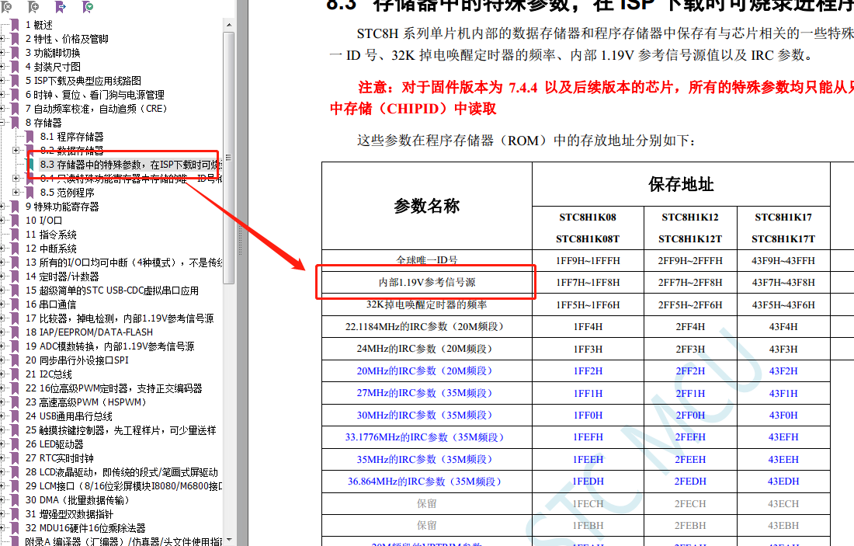Jump to 13 所有的I/O口均可中断
Screen dimensions: 854x546
[x=123, y=263]
